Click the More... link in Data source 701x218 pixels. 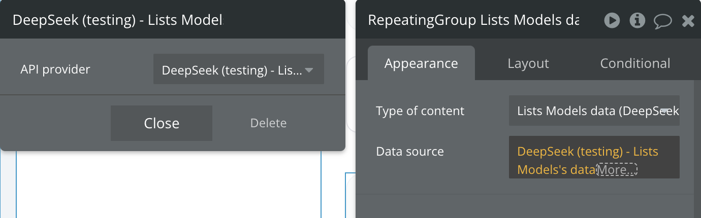pos(617,170)
